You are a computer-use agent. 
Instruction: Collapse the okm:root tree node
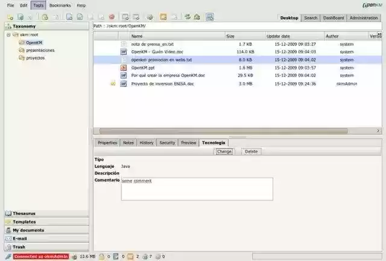coord(8,35)
